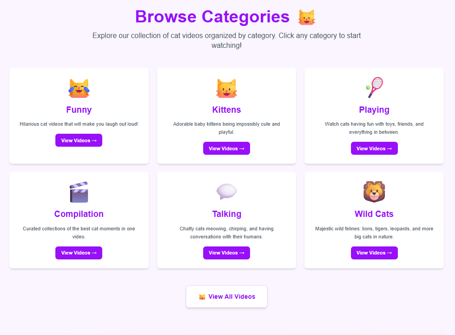Image resolution: width=455 pixels, height=335 pixels.
Task: Open View Videos for Playing category
Action: click(374, 148)
